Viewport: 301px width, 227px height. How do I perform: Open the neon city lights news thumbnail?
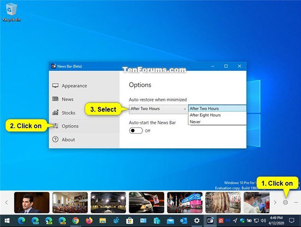click(185, 202)
